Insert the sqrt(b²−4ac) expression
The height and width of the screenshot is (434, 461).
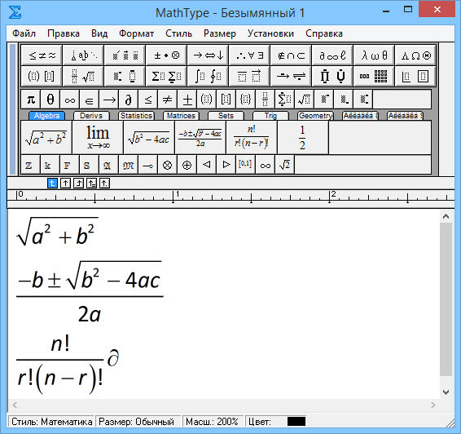[149, 137]
